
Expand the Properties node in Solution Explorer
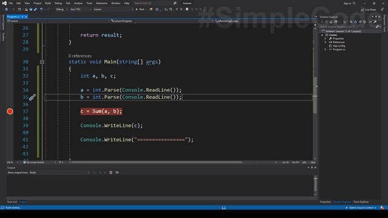pos(326,39)
